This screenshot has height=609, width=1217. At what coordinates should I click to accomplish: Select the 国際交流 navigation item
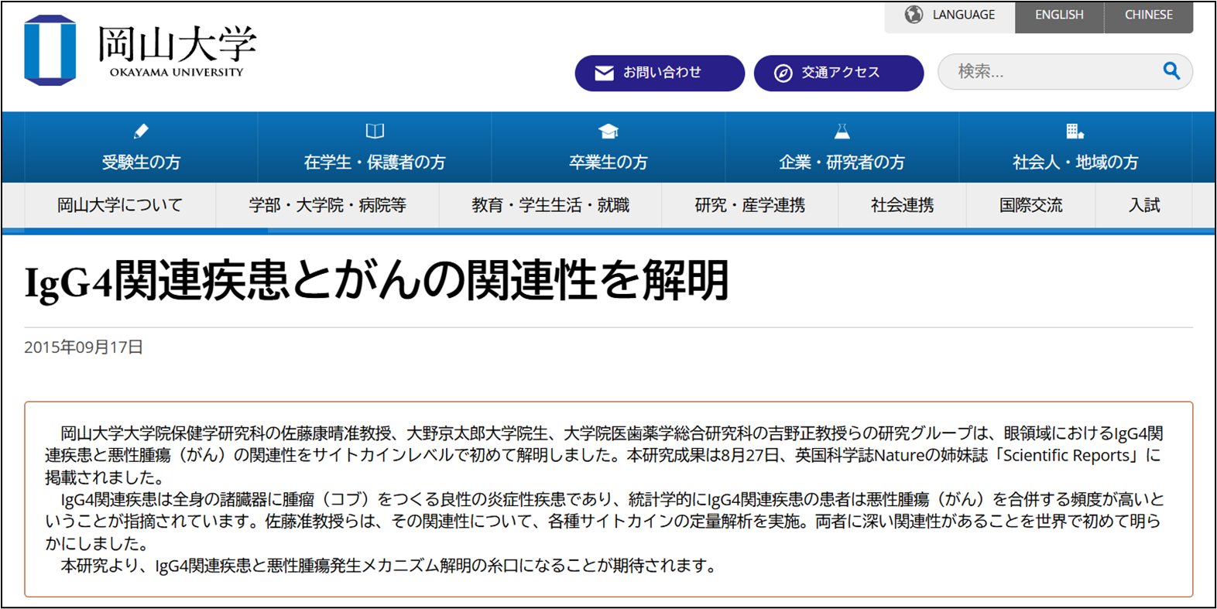coord(1030,205)
